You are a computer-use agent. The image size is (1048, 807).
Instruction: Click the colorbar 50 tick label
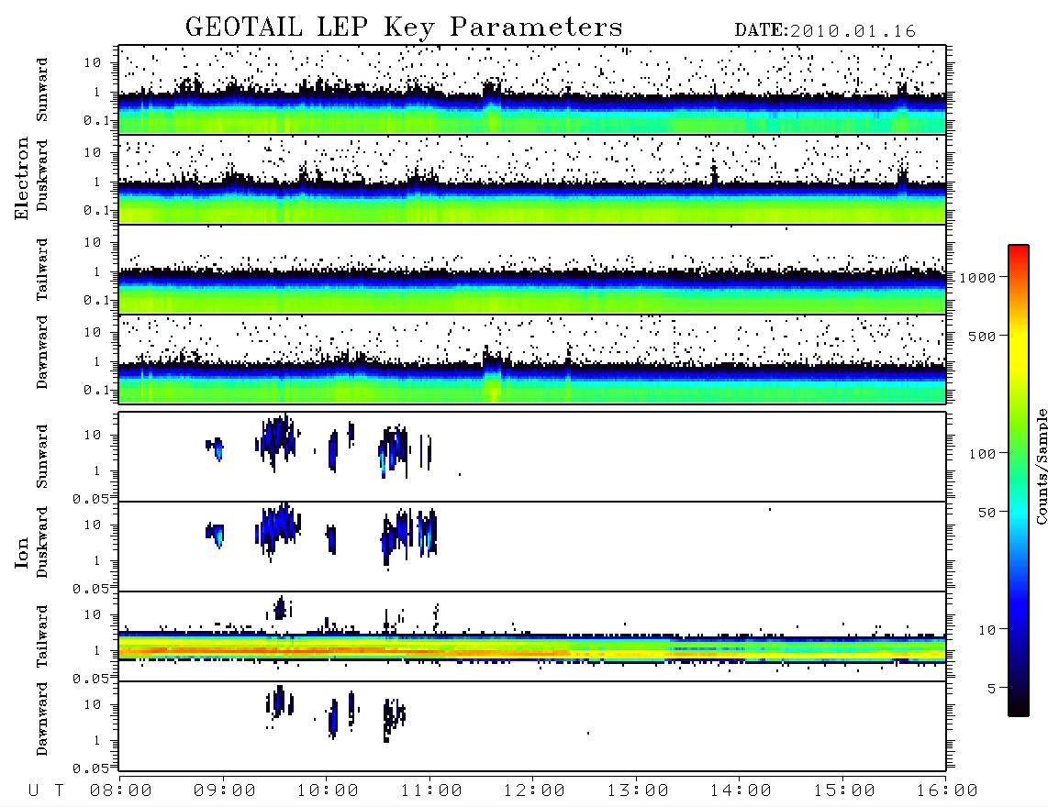(987, 513)
